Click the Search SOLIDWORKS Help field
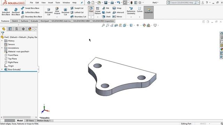This screenshot has height=125, width=223. (182, 2)
